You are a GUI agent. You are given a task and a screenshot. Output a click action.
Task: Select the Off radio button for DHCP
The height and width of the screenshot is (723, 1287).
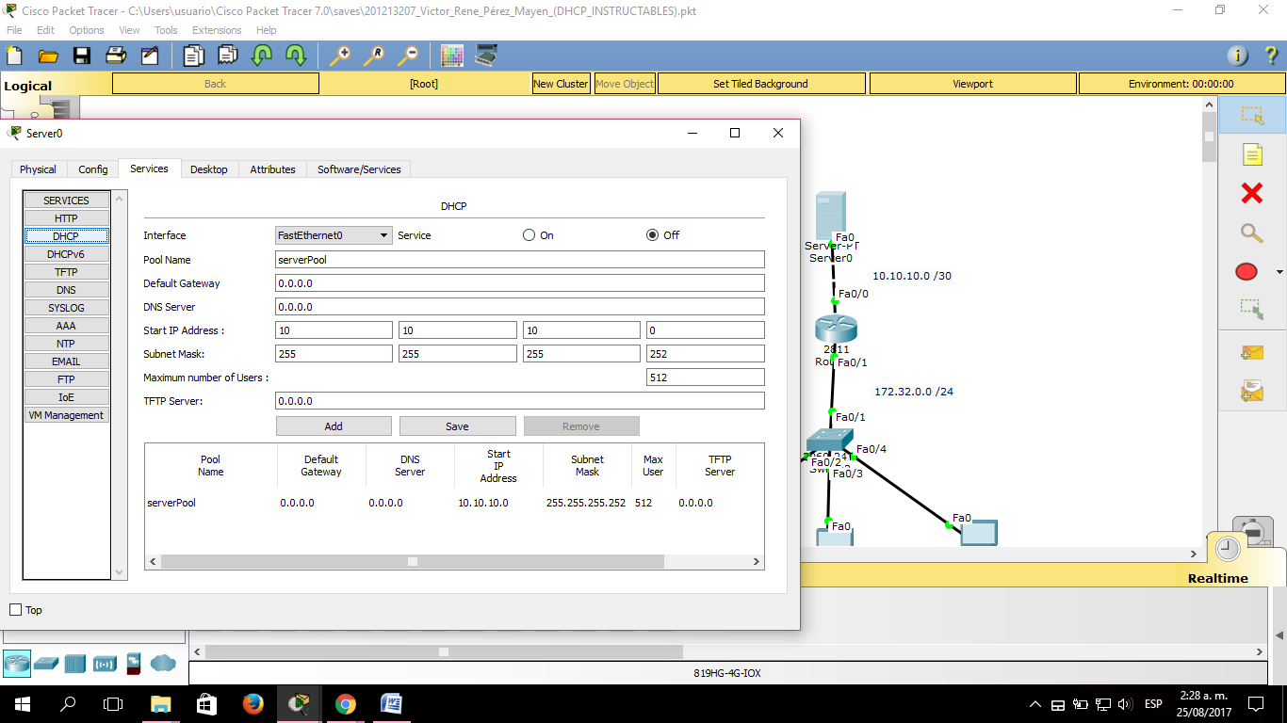pyautogui.click(x=652, y=235)
